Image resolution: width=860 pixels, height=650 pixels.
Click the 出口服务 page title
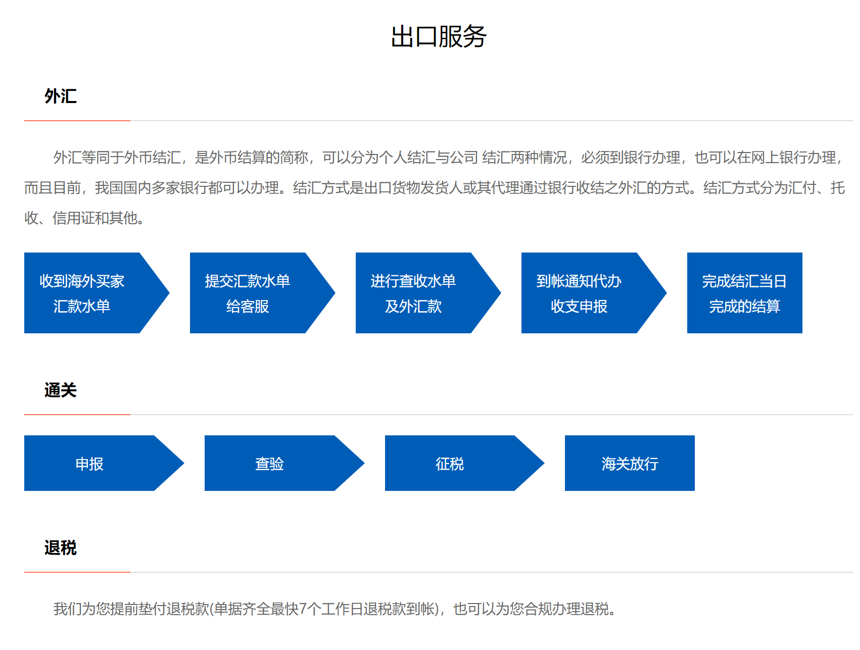pyautogui.click(x=438, y=37)
